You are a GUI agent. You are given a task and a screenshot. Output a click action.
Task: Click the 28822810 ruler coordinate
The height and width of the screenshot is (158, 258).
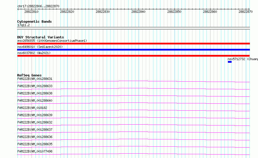(x=31, y=12)
